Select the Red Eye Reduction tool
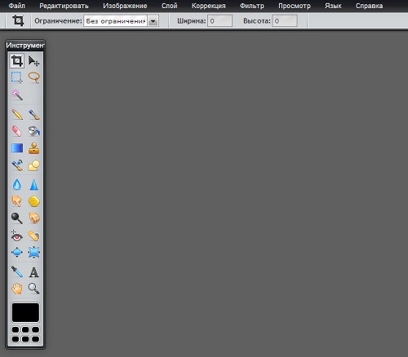408x357 pixels. tap(17, 236)
